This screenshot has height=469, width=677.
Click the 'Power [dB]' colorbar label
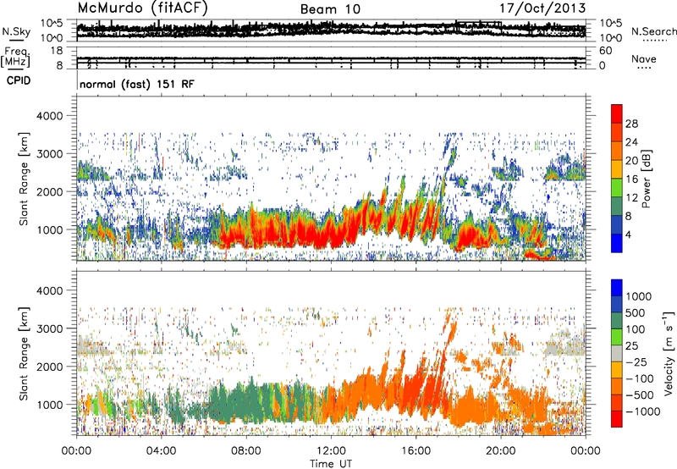pos(647,179)
